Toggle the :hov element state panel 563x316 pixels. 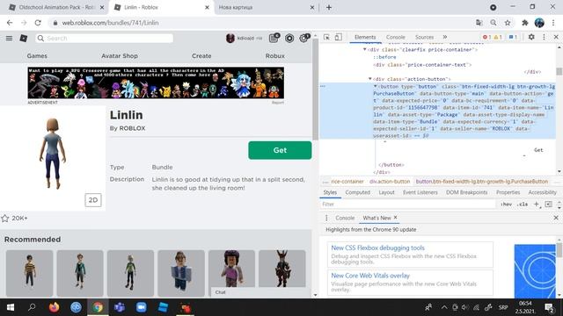pos(507,205)
